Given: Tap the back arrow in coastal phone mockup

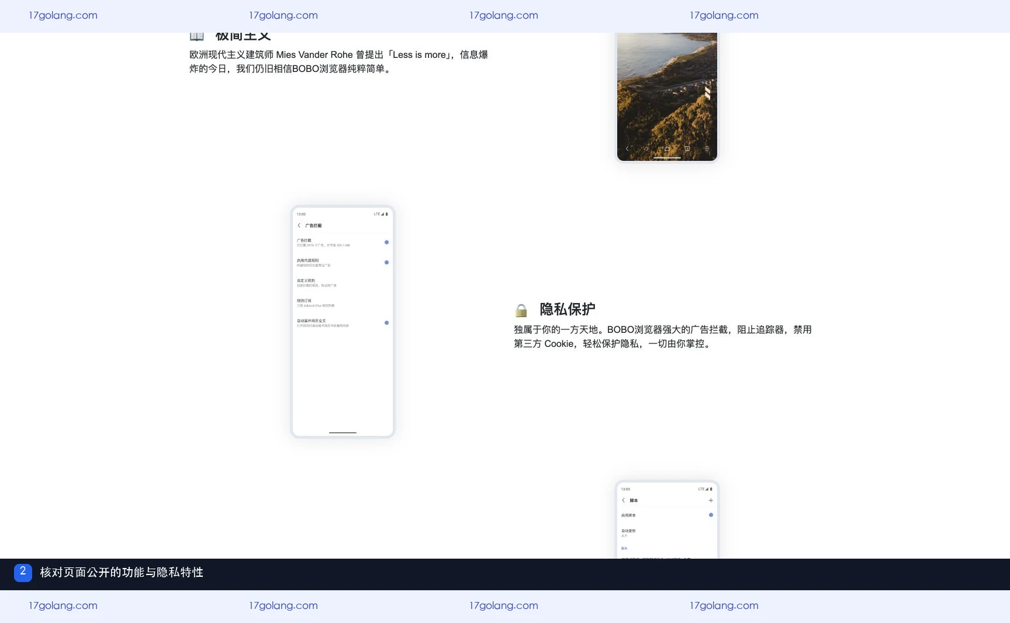Looking at the screenshot, I should [627, 149].
